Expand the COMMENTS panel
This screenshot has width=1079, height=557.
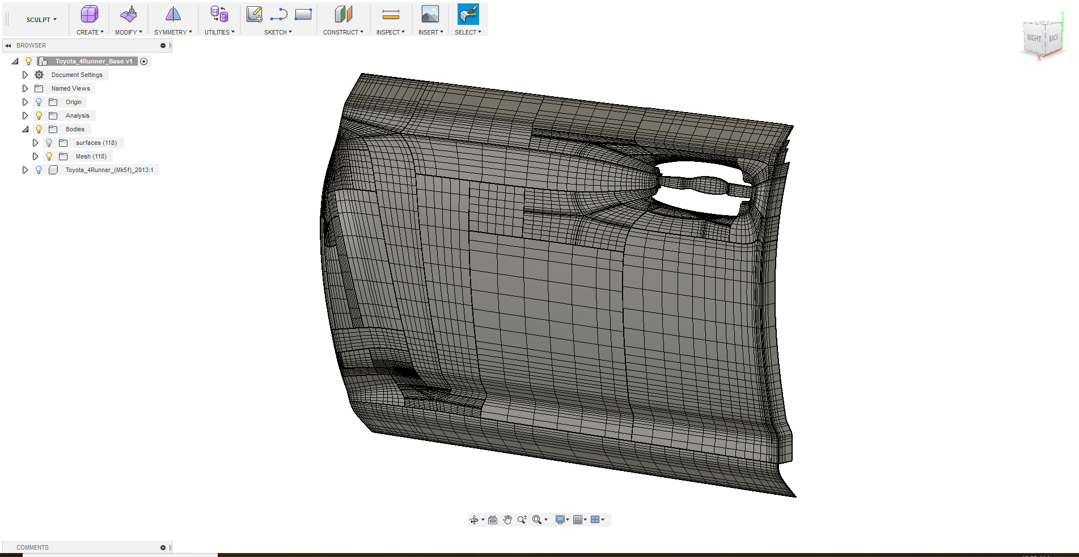tap(163, 547)
